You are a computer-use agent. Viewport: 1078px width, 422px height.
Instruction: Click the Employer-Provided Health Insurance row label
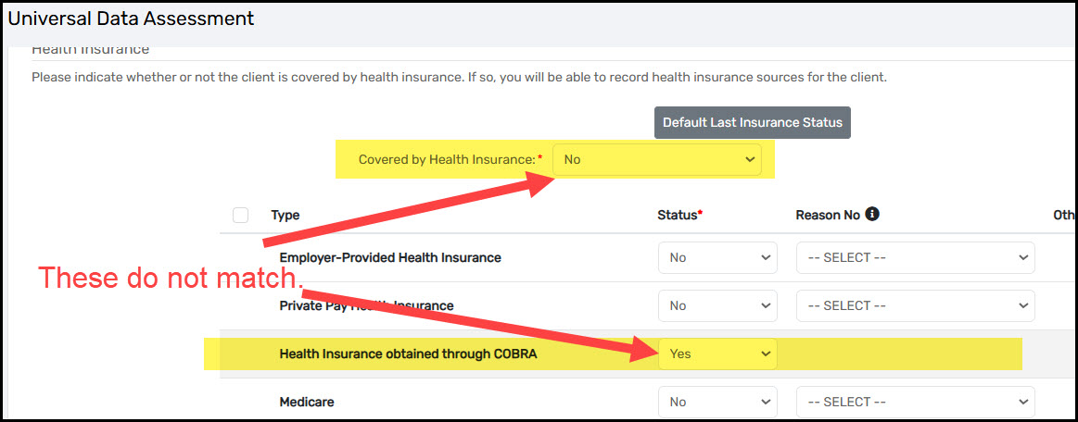(390, 258)
